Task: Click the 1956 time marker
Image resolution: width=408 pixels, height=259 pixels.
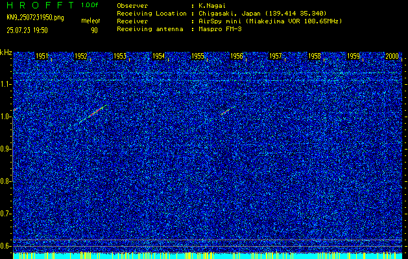Action: [x=237, y=56]
